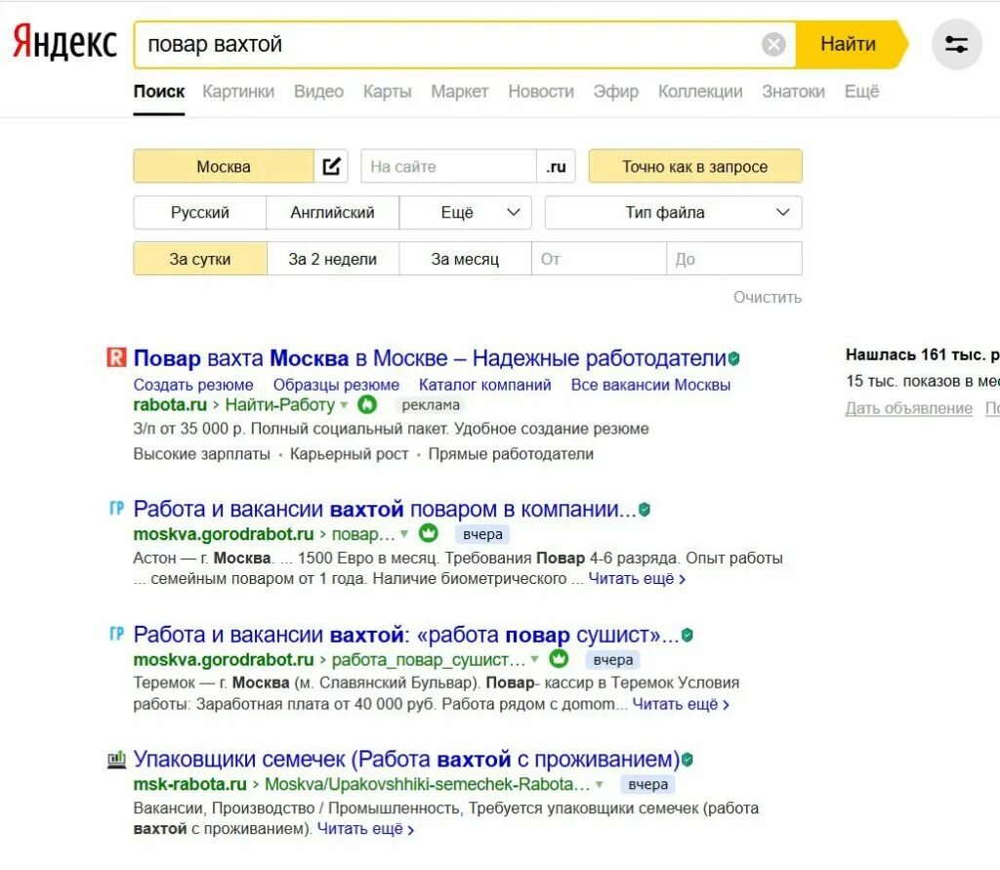Switch to the Карты tab

(x=387, y=91)
